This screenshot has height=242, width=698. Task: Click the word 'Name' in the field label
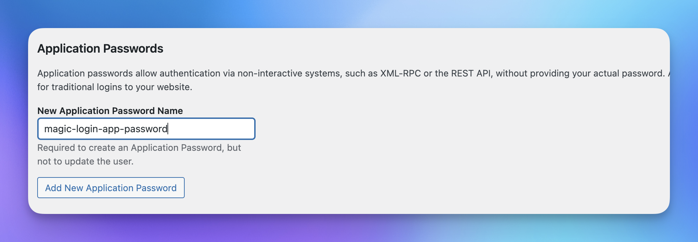pyautogui.click(x=170, y=111)
